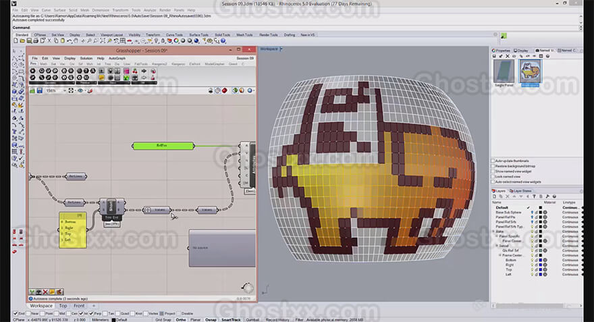Screen dimensions: 594x322
Task: Enable Restore background bitmap checkbox
Action: tap(493, 166)
